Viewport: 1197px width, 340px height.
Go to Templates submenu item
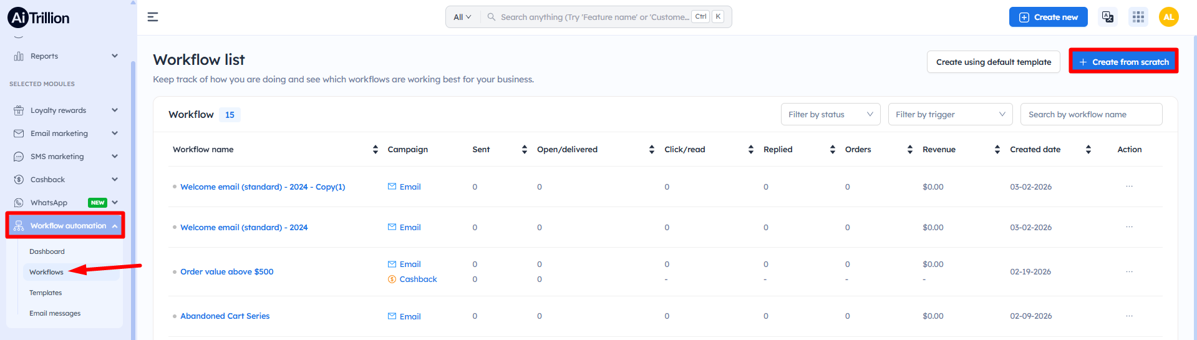pyautogui.click(x=46, y=293)
